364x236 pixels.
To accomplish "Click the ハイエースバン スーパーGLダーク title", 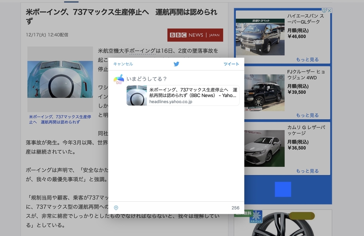I will coord(306,19).
